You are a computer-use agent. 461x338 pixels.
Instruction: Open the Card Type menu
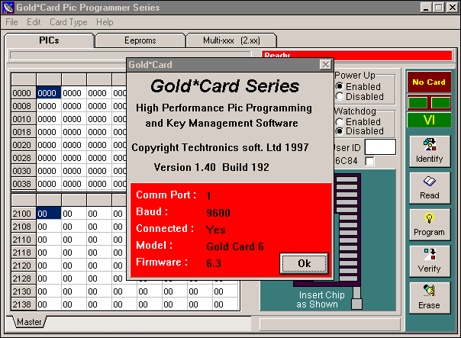coord(69,22)
